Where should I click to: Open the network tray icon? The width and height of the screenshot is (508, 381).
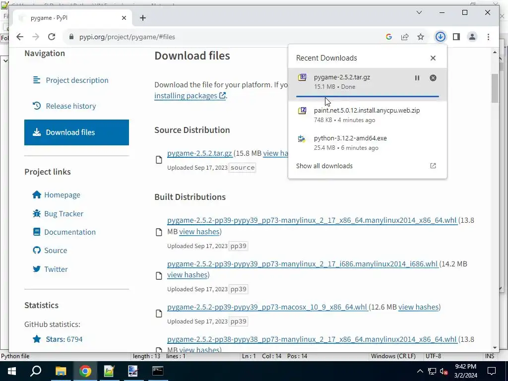(x=432, y=371)
